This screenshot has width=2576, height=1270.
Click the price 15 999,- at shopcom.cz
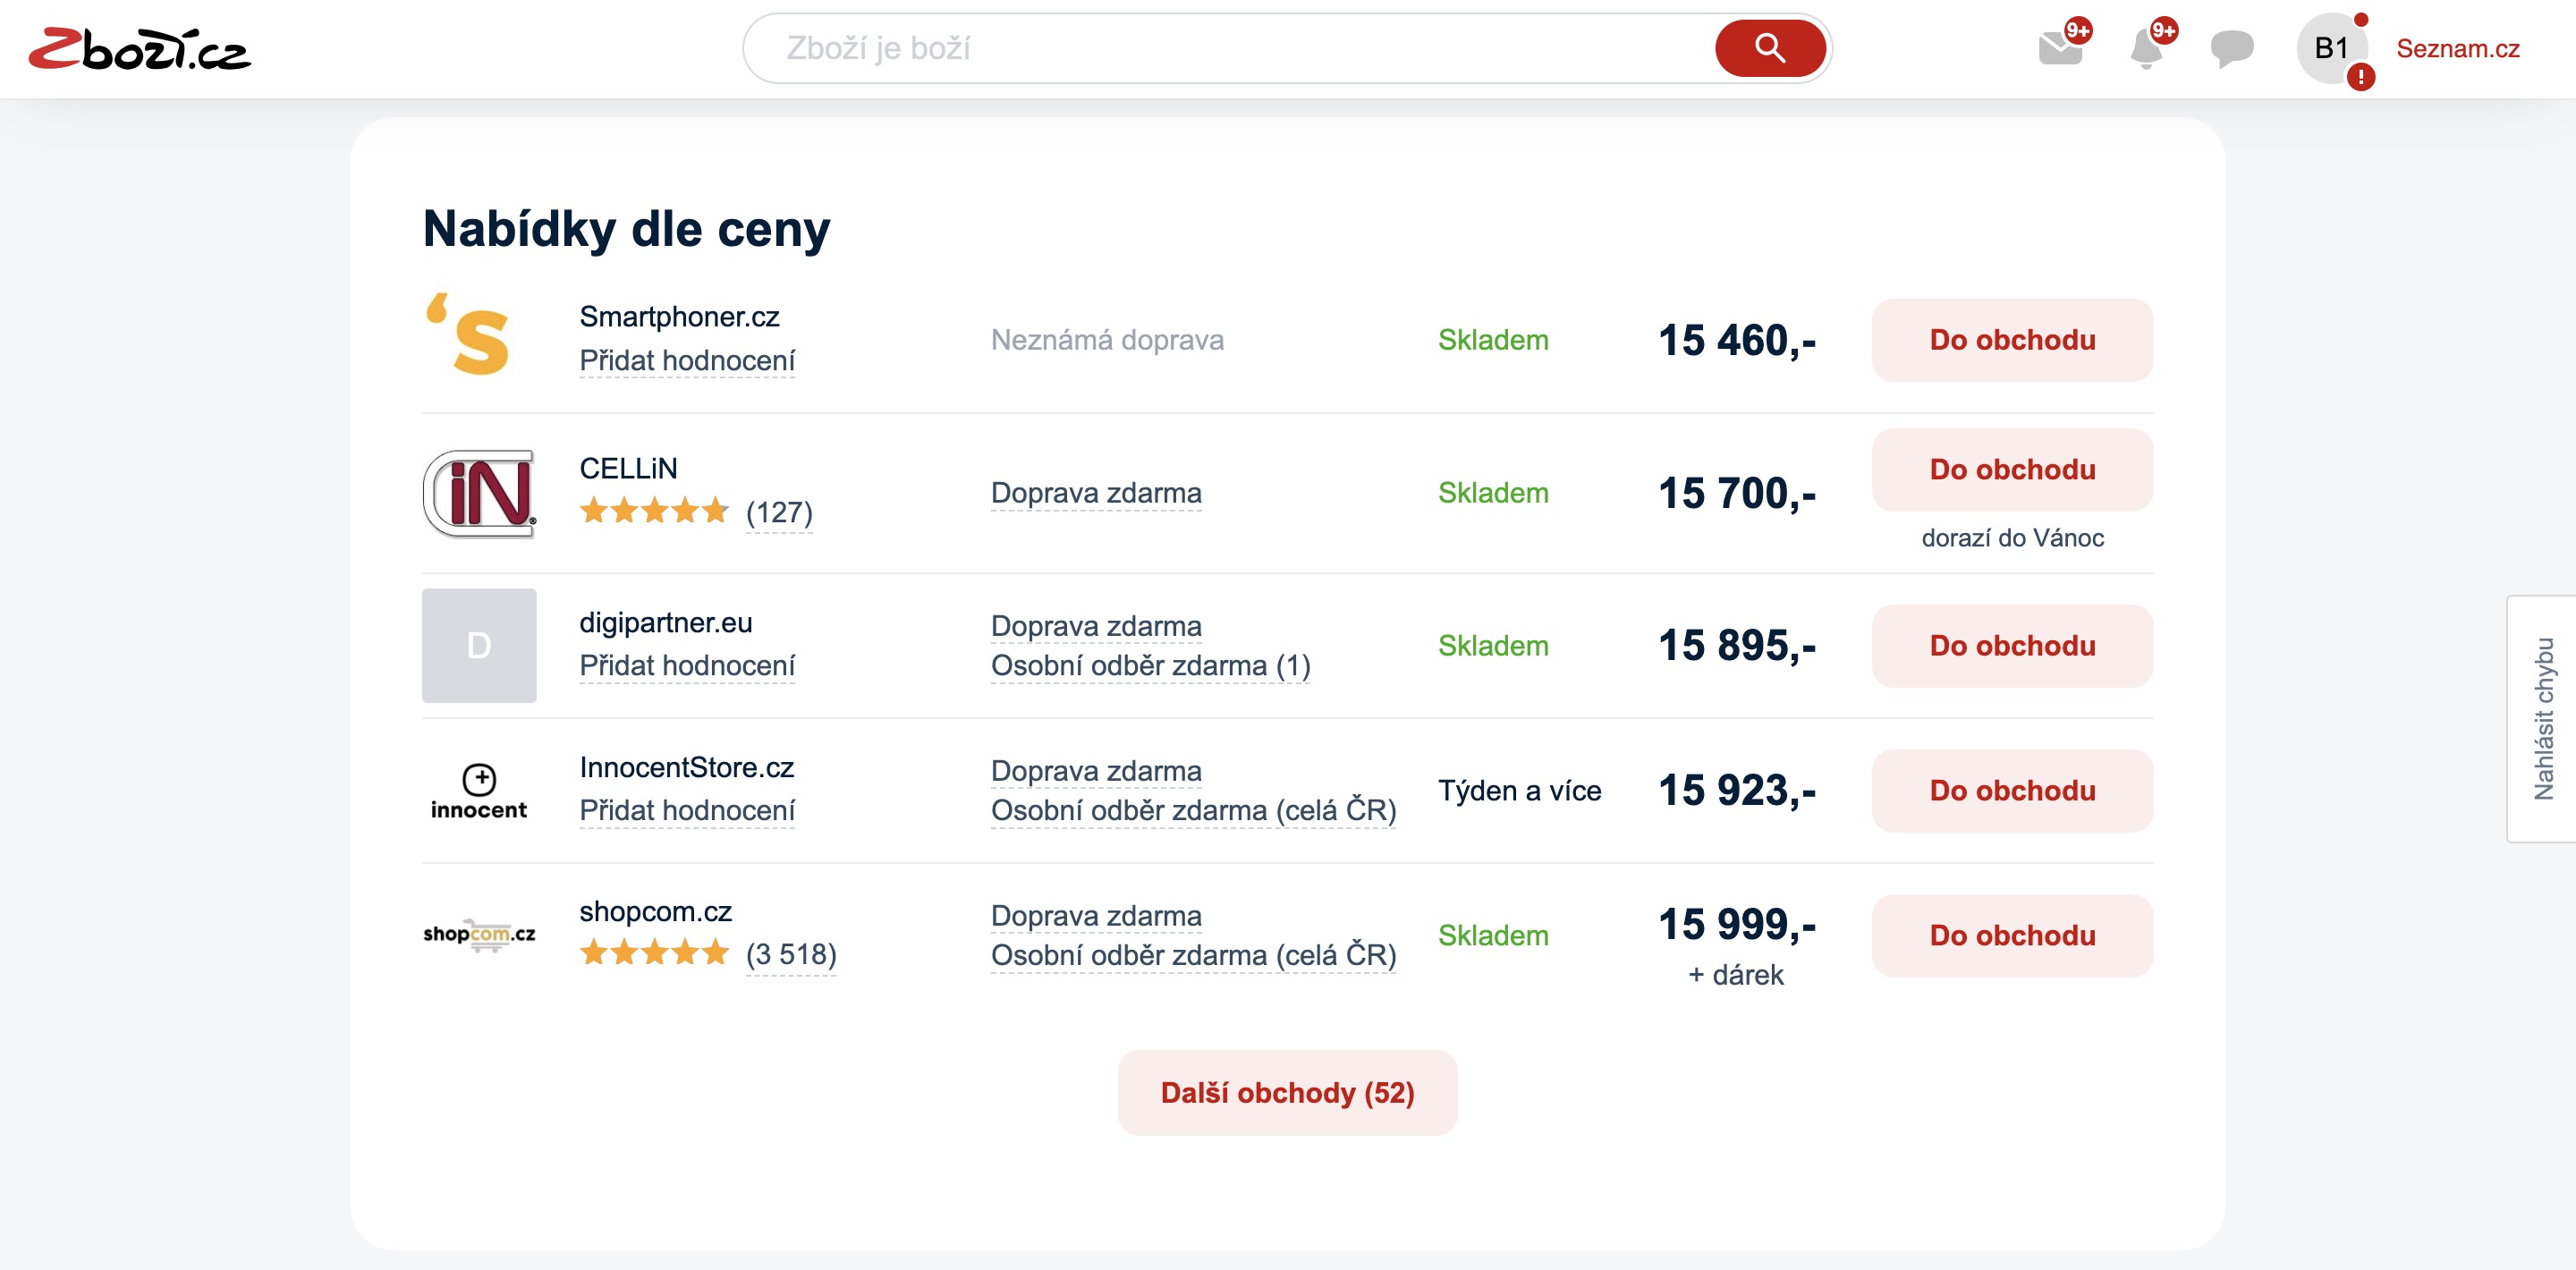(x=1737, y=924)
